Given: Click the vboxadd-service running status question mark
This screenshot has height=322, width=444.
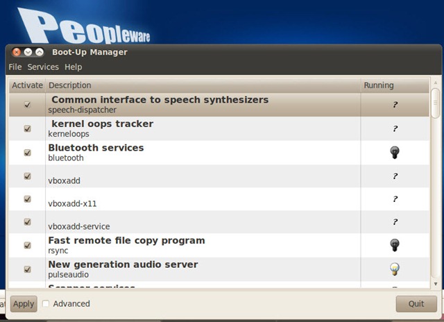Looking at the screenshot, I should click(395, 222).
